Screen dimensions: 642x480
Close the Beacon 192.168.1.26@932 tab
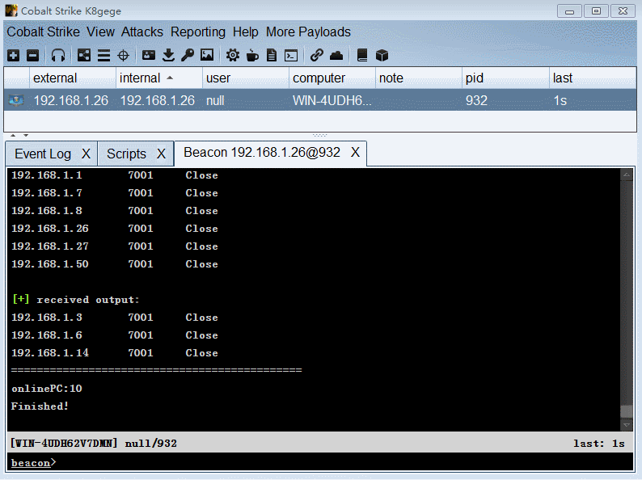point(355,152)
